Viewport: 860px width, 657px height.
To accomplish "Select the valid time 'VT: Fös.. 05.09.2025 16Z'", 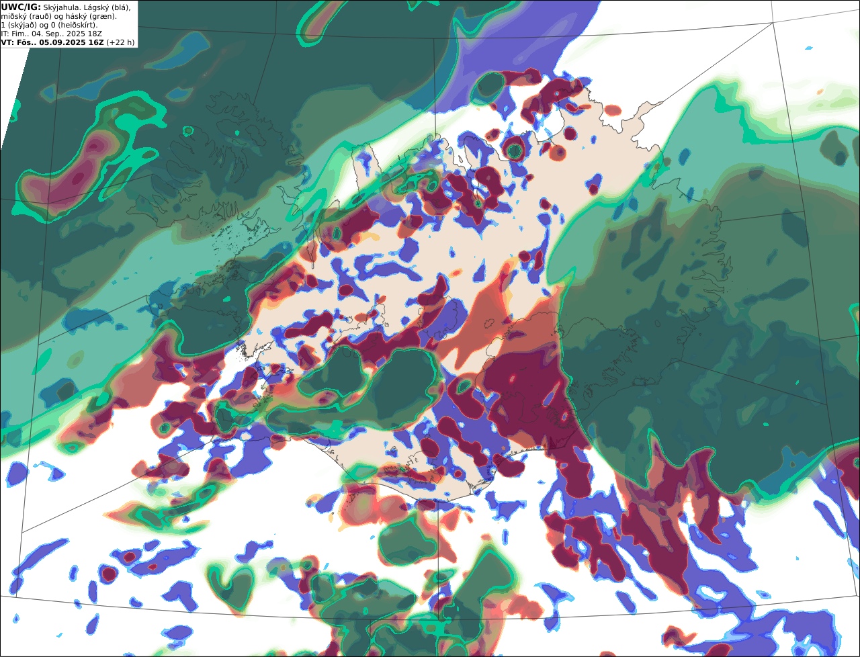I will [52, 42].
